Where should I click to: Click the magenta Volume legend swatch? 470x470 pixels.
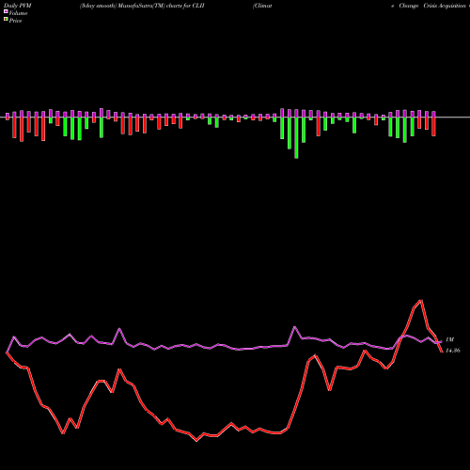(x=6, y=11)
